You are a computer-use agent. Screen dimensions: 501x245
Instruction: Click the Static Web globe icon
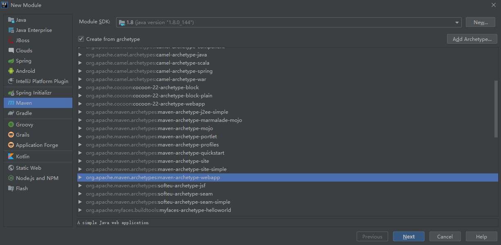[11, 168]
